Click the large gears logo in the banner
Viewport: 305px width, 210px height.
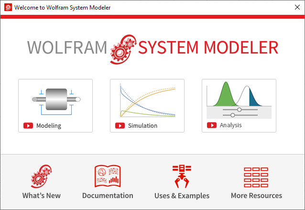tap(123, 49)
